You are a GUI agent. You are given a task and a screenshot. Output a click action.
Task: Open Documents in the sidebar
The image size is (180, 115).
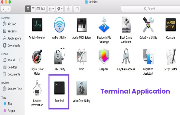coord(12,74)
